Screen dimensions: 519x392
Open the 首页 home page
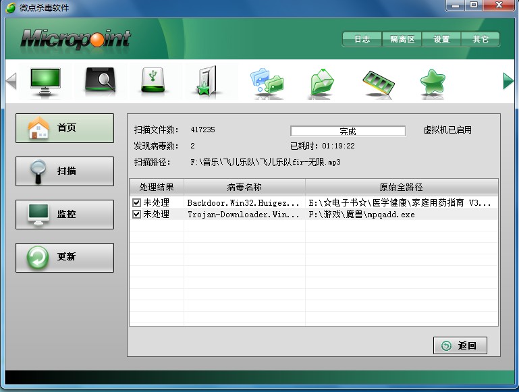coord(65,128)
